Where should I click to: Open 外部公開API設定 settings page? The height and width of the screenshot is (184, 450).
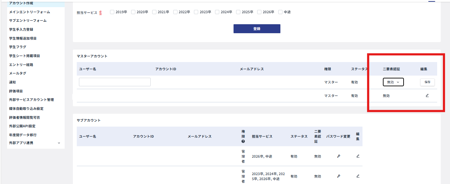pyautogui.click(x=22, y=126)
